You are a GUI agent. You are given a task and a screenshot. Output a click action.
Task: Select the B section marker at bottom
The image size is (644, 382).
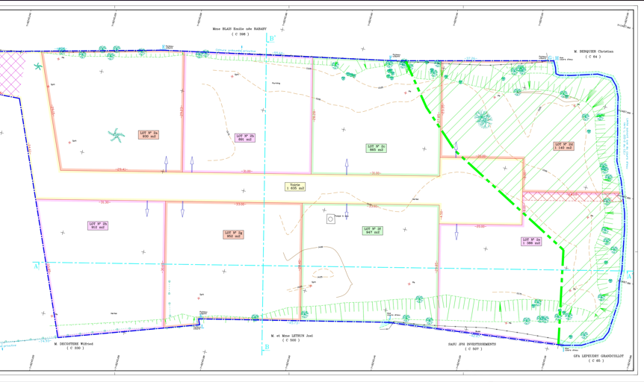pos(267,347)
